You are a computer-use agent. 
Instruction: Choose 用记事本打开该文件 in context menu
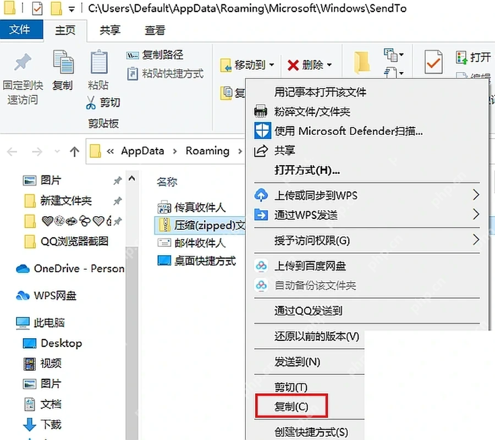320,92
